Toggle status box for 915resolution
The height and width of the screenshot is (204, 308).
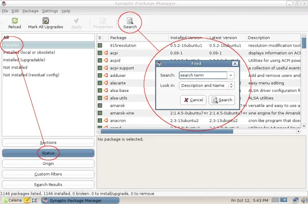click(100, 45)
